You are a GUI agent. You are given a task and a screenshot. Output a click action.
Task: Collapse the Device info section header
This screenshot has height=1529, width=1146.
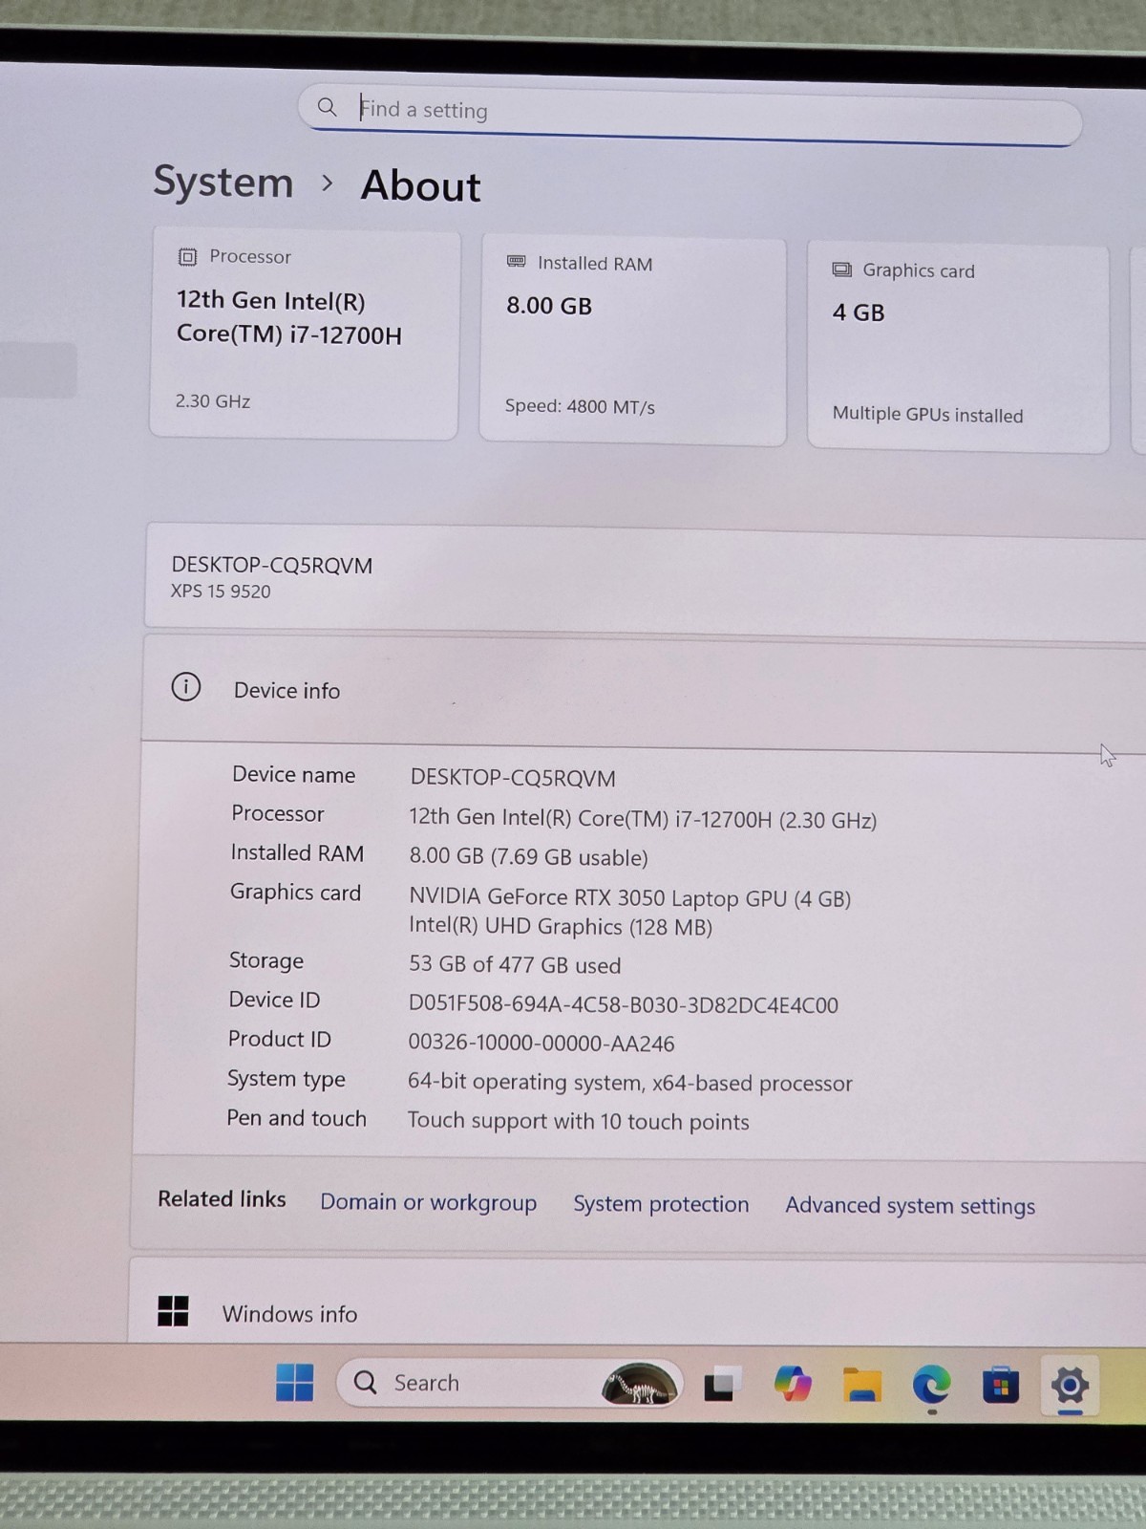pyautogui.click(x=645, y=692)
